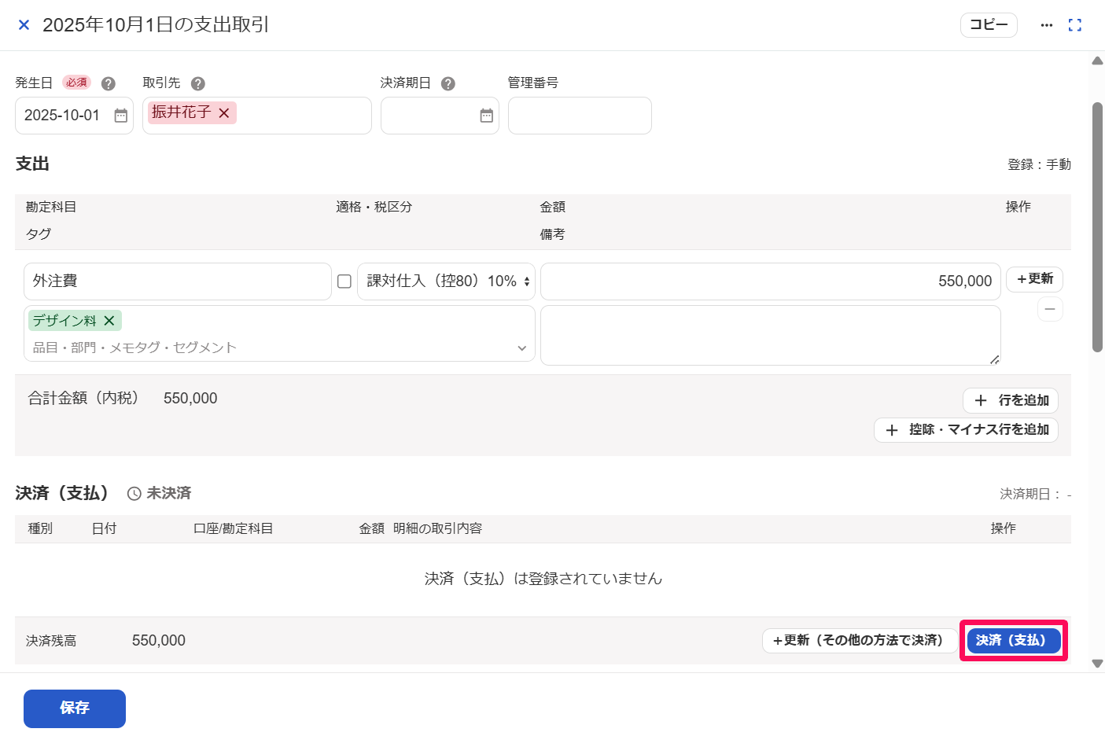Click 控除・マイナス行を追加 button
The image size is (1105, 747).
pos(966,430)
